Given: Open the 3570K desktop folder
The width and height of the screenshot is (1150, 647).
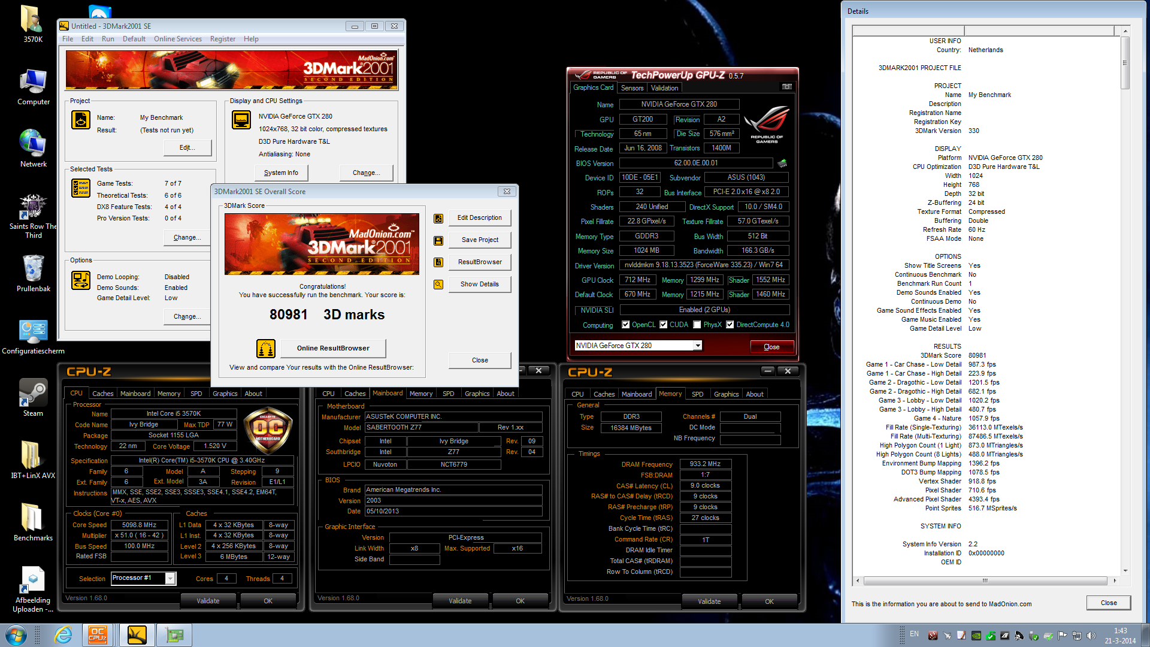Looking at the screenshot, I should [x=33, y=24].
